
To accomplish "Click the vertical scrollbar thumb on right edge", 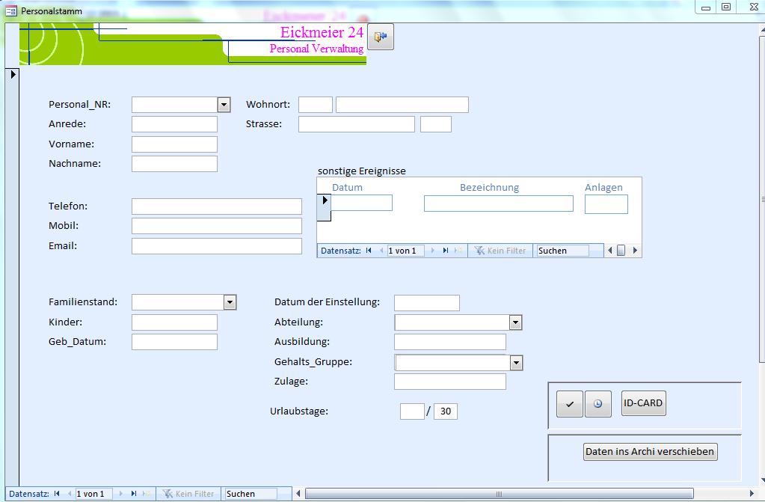I will (x=763, y=199).
